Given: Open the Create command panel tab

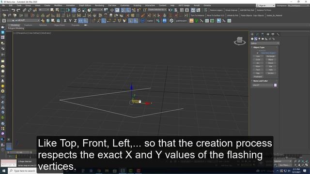Looking at the screenshot, I should [x=252, y=34].
